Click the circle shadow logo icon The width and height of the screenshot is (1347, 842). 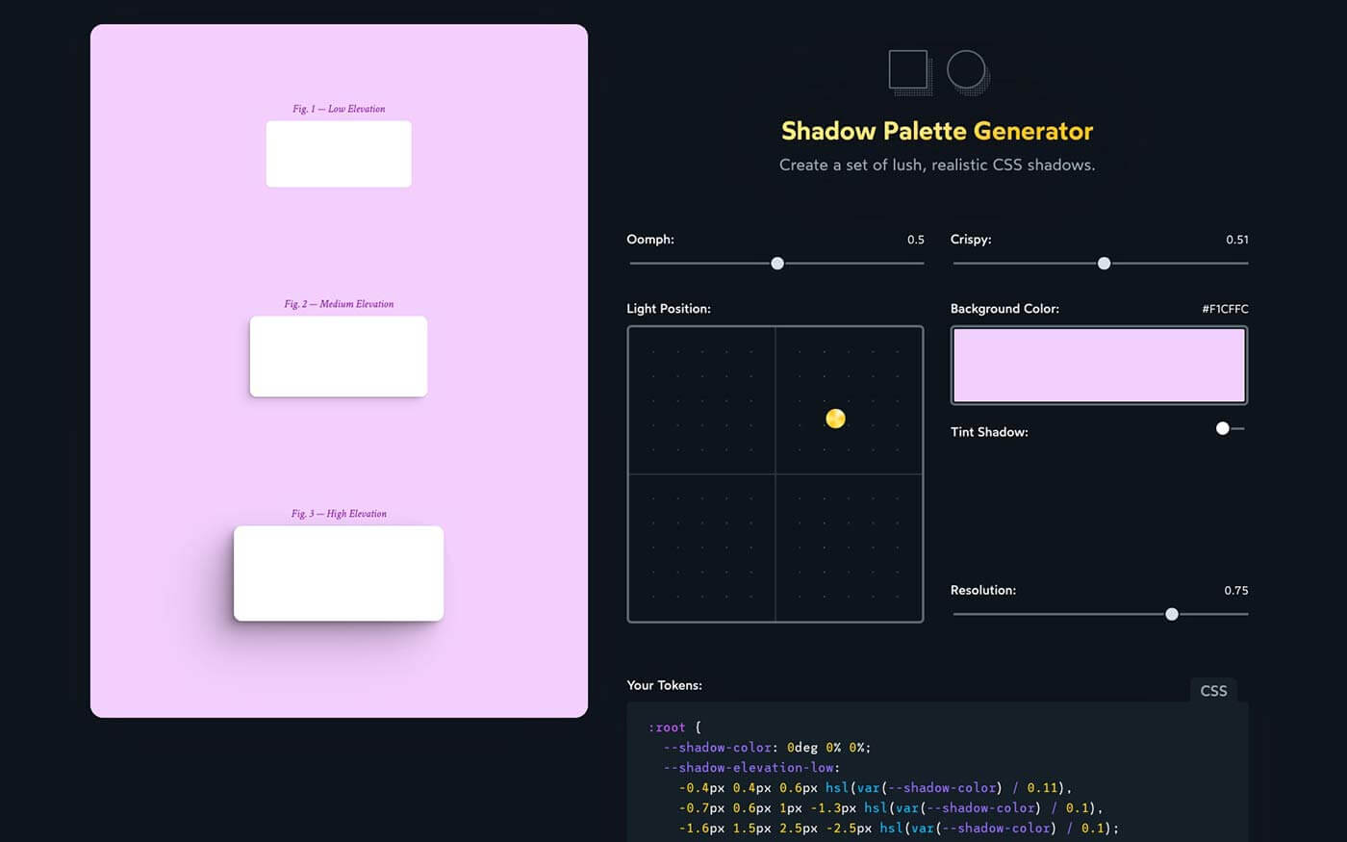(968, 72)
